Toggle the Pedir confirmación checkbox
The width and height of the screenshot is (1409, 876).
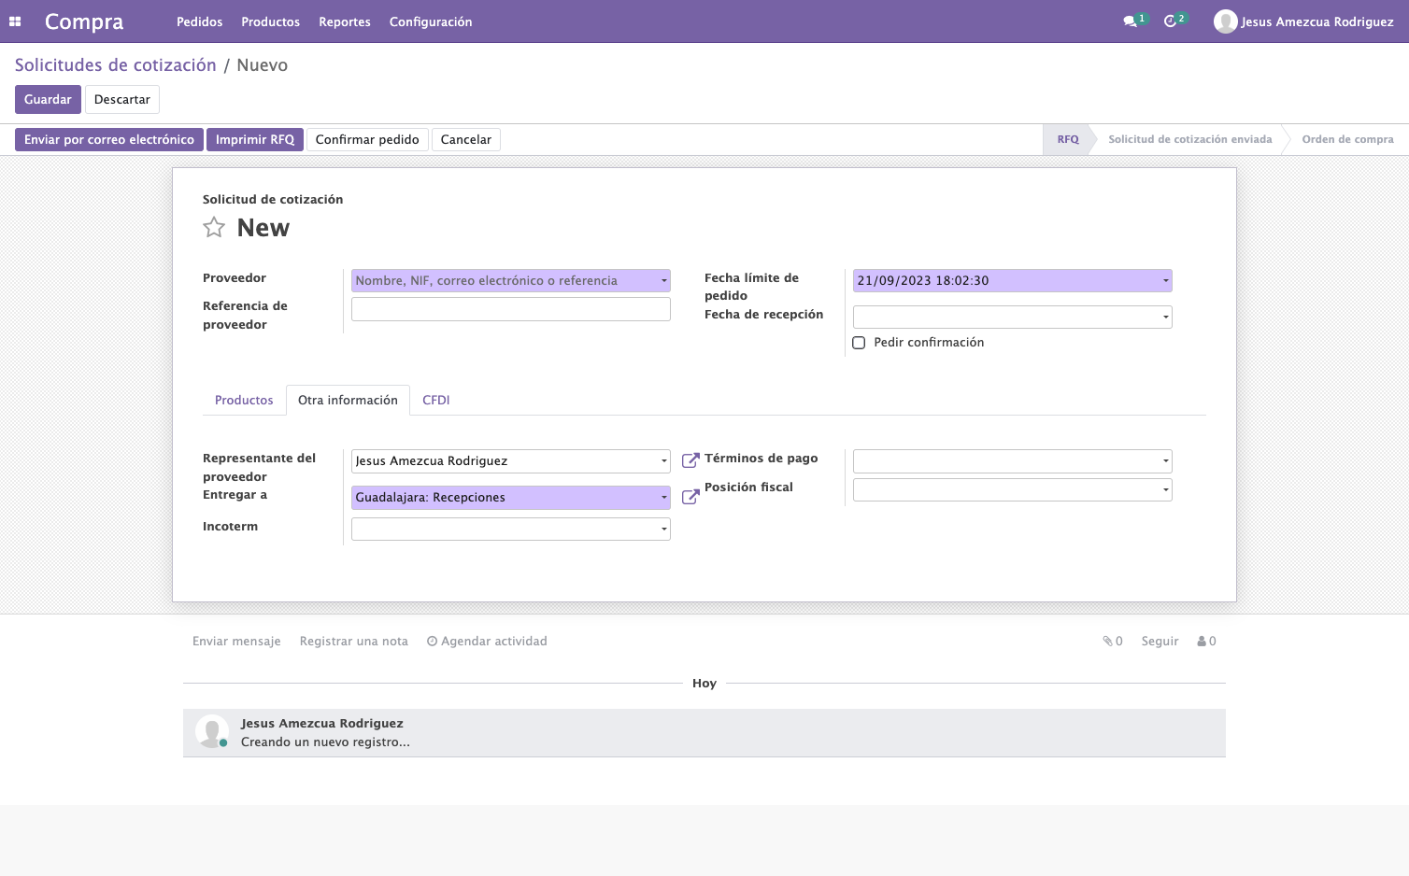coord(859,343)
